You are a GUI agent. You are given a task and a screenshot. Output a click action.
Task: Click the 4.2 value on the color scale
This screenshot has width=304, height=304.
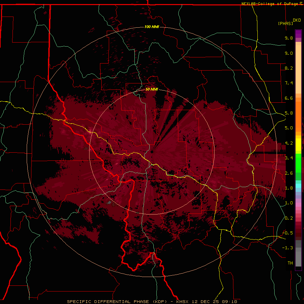coord(289,143)
